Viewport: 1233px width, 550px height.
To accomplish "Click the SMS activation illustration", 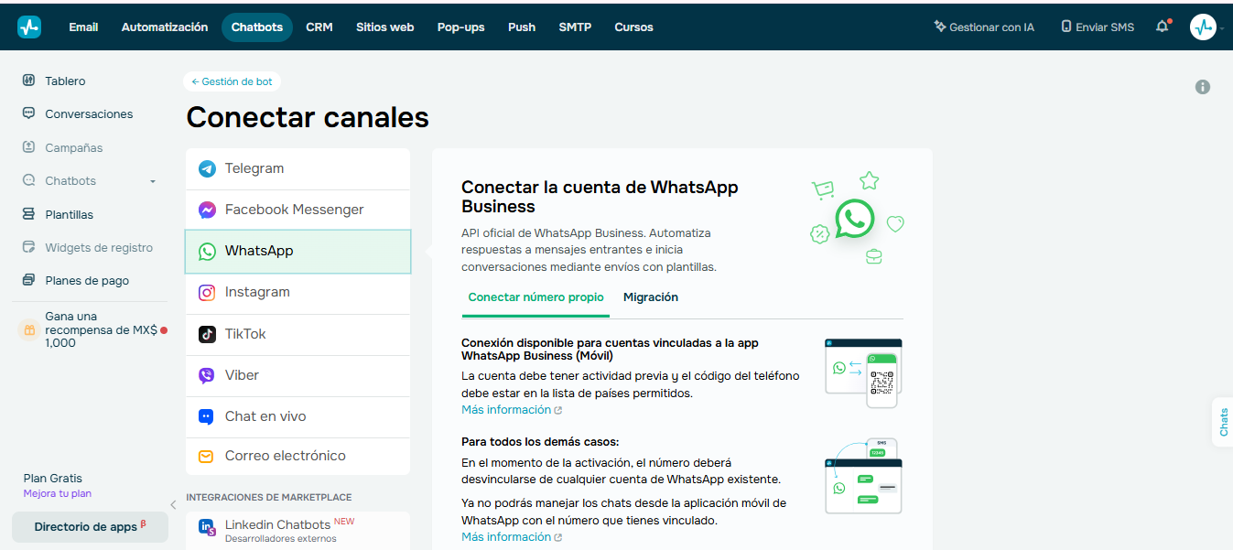I will (863, 476).
